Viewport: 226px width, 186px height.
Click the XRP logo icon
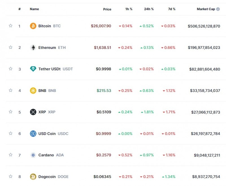(x=33, y=112)
